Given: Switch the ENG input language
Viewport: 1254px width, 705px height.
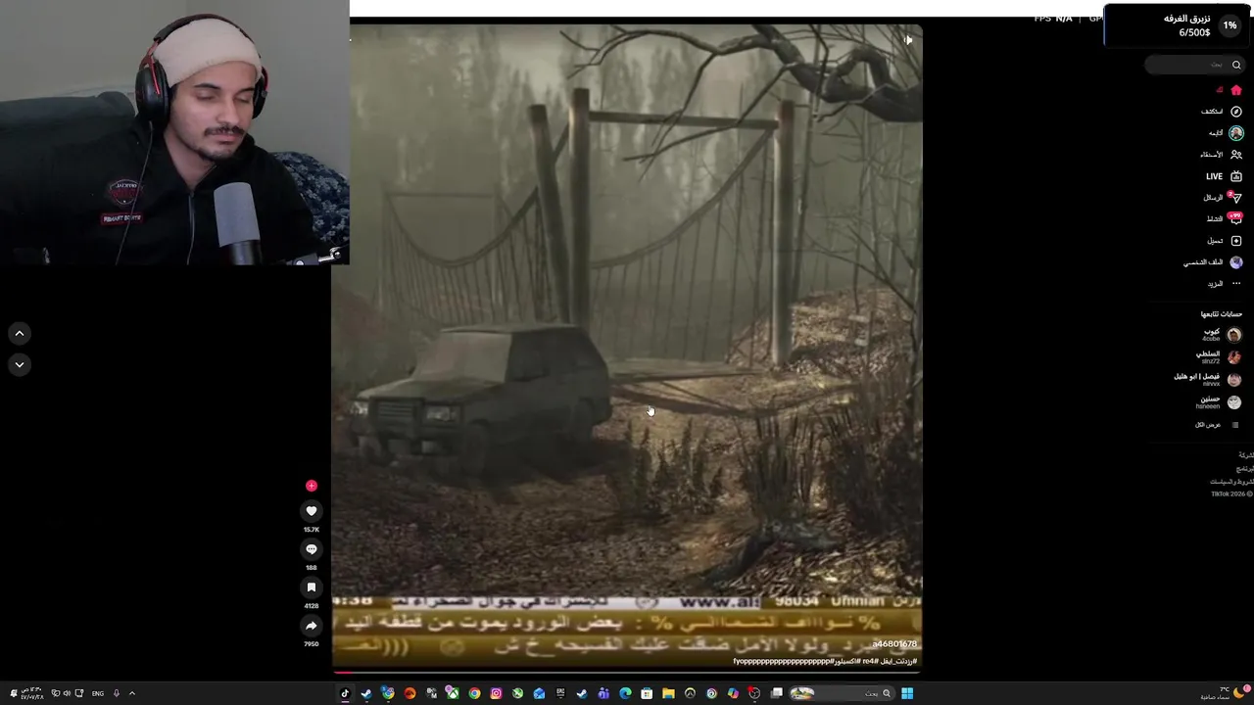Looking at the screenshot, I should [98, 693].
